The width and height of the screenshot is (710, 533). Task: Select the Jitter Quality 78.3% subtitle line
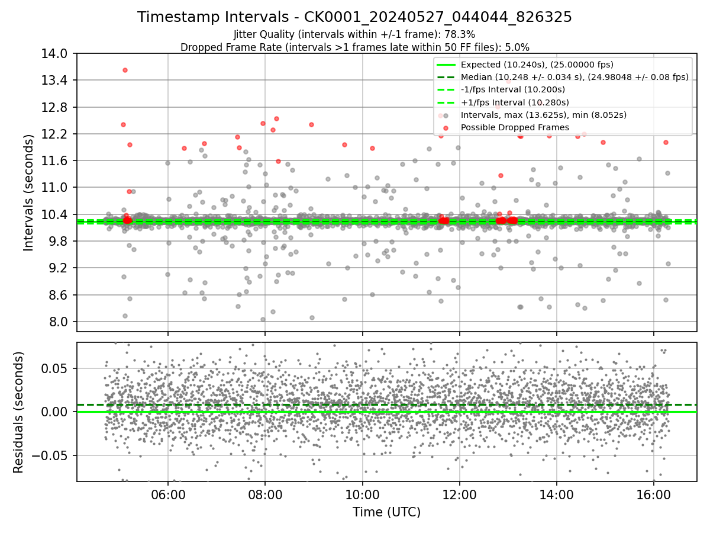click(x=354, y=34)
